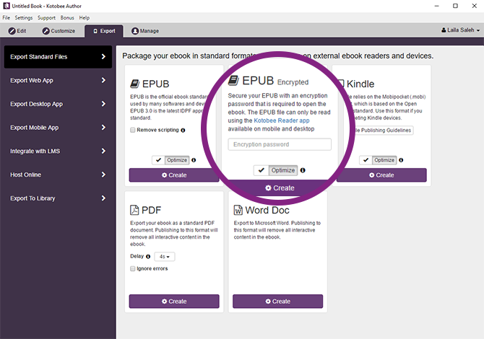Viewport: 484px width, 339px height.
Task: Click info icon beside Remove scripting
Action: (183, 131)
